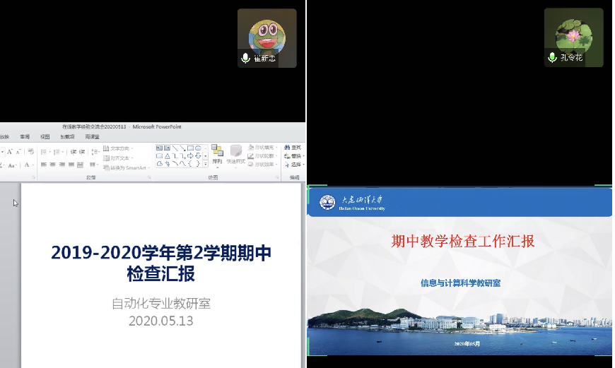The height and width of the screenshot is (368, 615).
Task: Apply center text alignment
Action: (53, 165)
